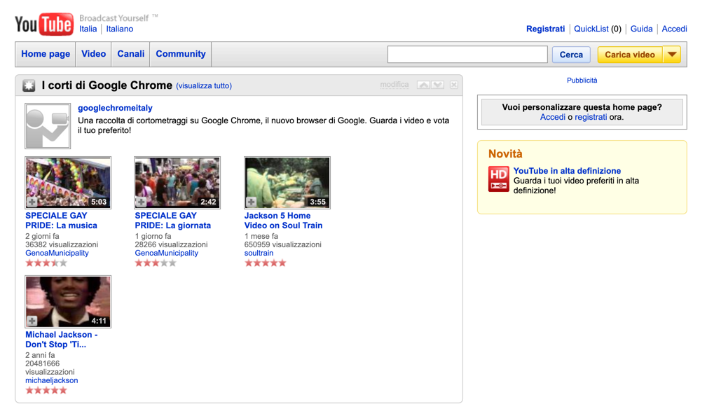Click the HD high definition icon

pos(498,179)
